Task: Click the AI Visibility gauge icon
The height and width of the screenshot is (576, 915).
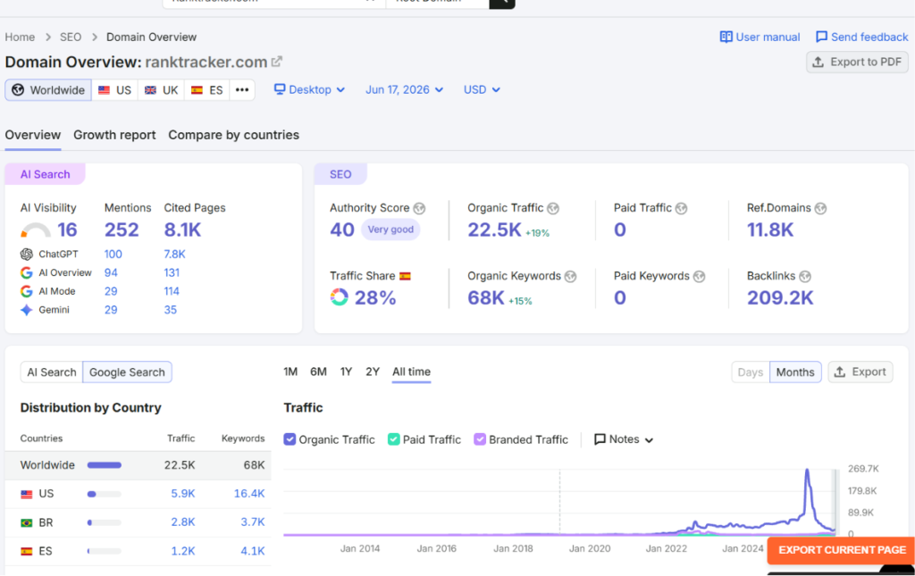Action: pos(36,230)
